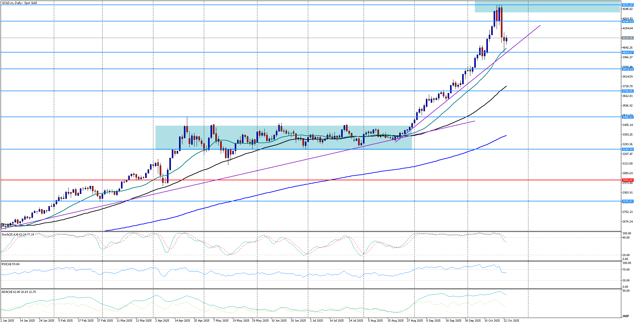The image size is (637, 324).
Task: Click the 3496.33 price level tag
Action: 626,117
